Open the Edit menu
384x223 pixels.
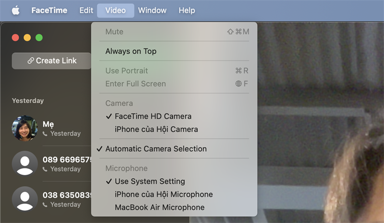click(86, 11)
